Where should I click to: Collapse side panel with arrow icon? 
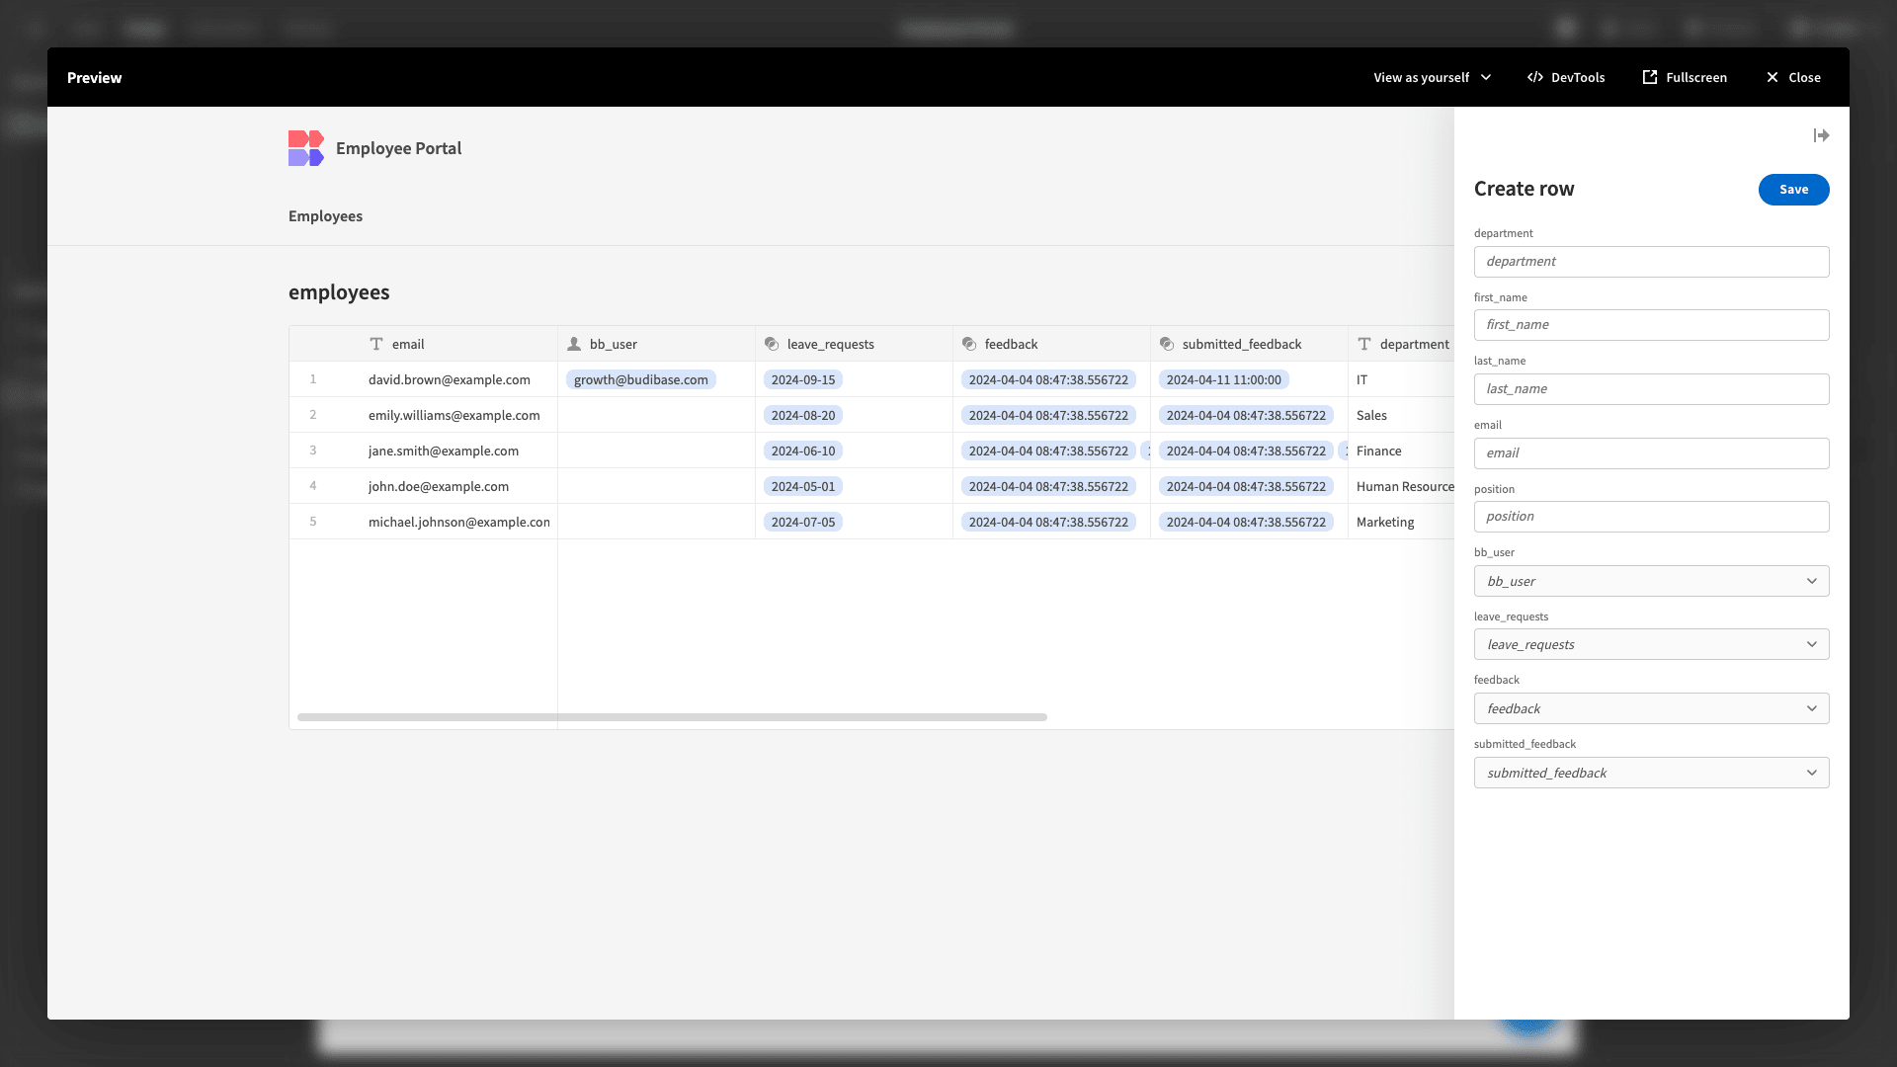pos(1821,135)
